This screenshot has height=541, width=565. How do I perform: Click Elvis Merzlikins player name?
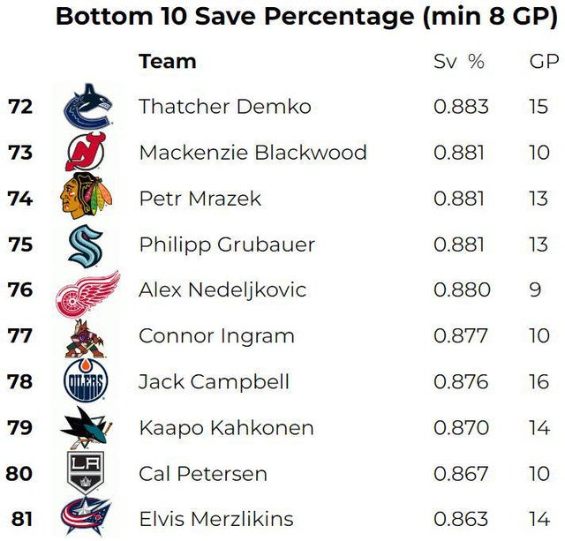tap(215, 518)
